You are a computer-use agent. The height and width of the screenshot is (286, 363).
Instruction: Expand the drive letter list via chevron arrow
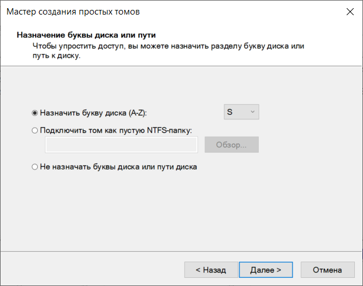pyautogui.click(x=252, y=112)
